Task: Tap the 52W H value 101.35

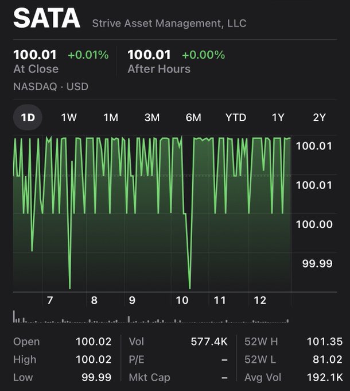Action: point(325,342)
